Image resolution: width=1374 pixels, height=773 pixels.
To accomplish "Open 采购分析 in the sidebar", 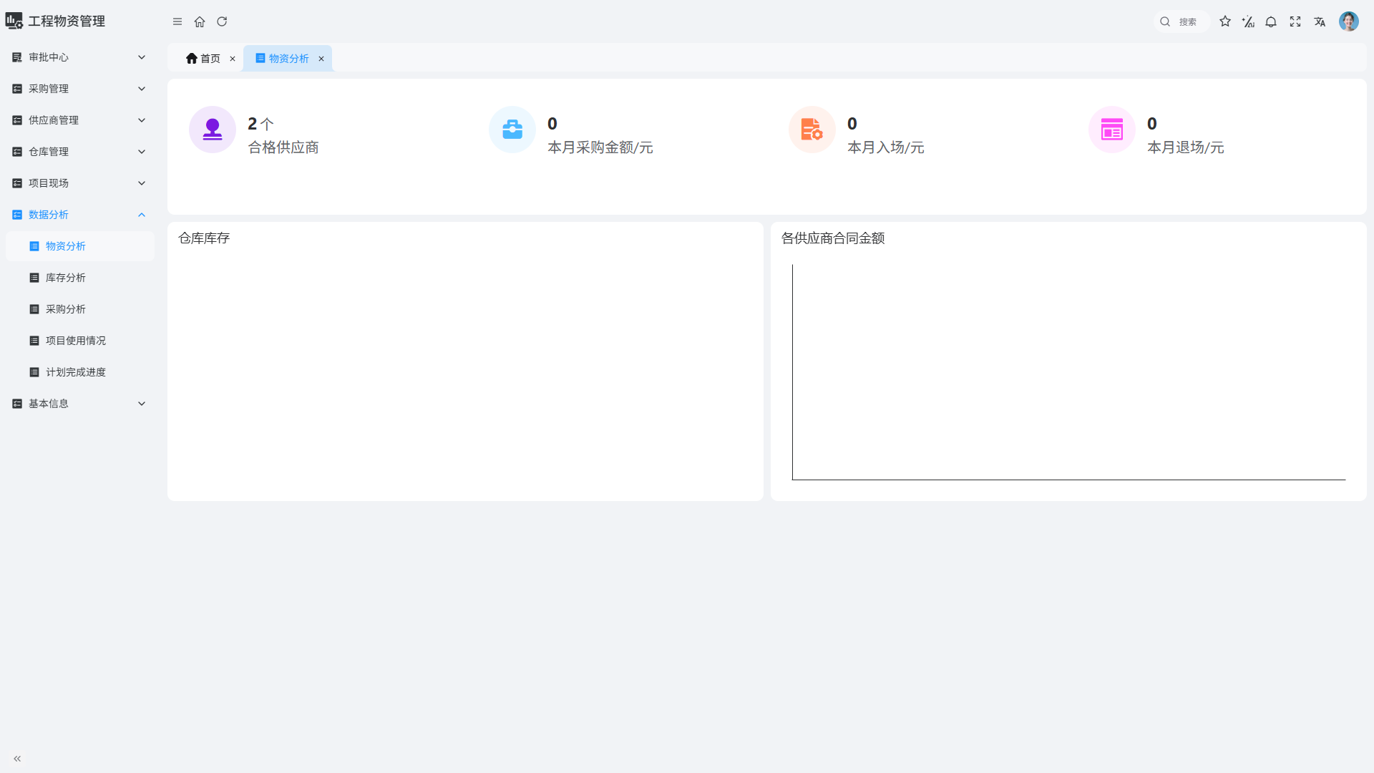I will tap(80, 309).
